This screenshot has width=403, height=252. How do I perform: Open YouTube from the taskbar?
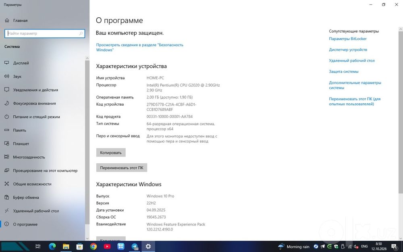107,246
